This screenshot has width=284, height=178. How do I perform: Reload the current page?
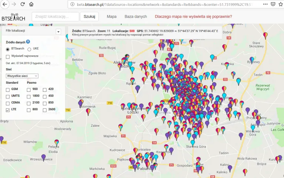tap(23, 4)
